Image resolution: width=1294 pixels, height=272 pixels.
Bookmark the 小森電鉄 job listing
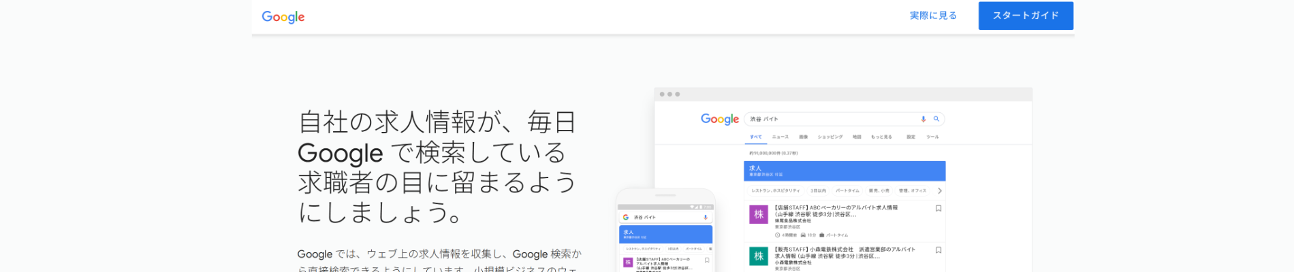click(x=938, y=250)
